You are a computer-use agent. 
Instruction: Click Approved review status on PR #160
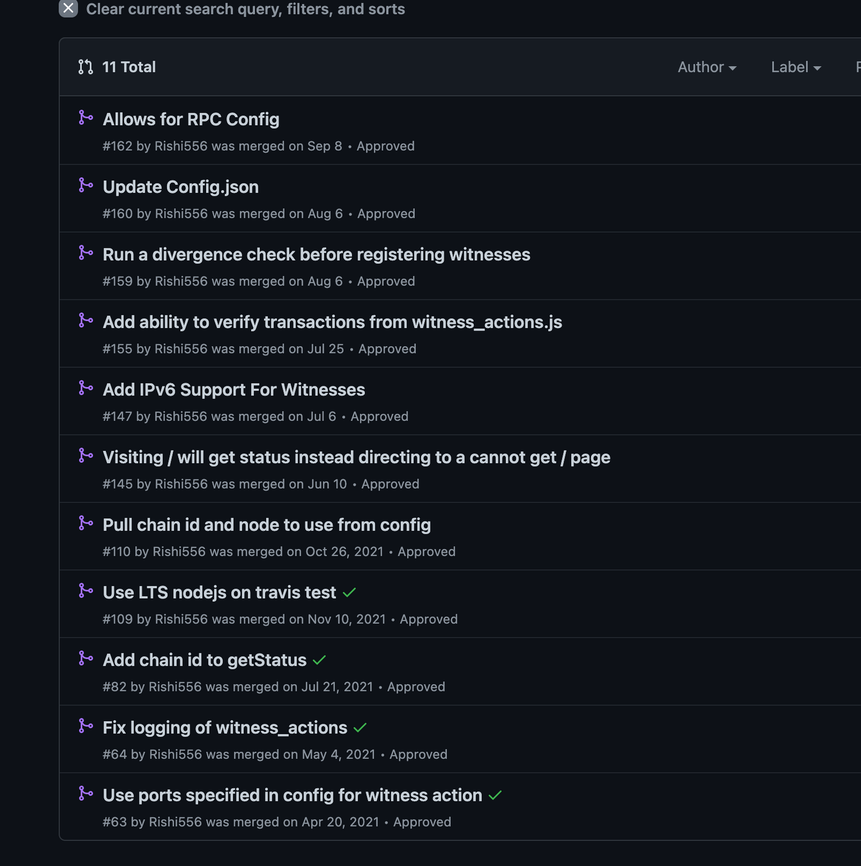386,214
